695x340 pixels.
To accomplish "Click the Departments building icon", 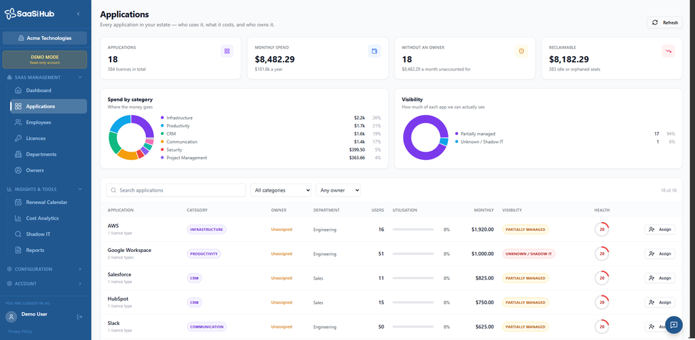I will [18, 154].
